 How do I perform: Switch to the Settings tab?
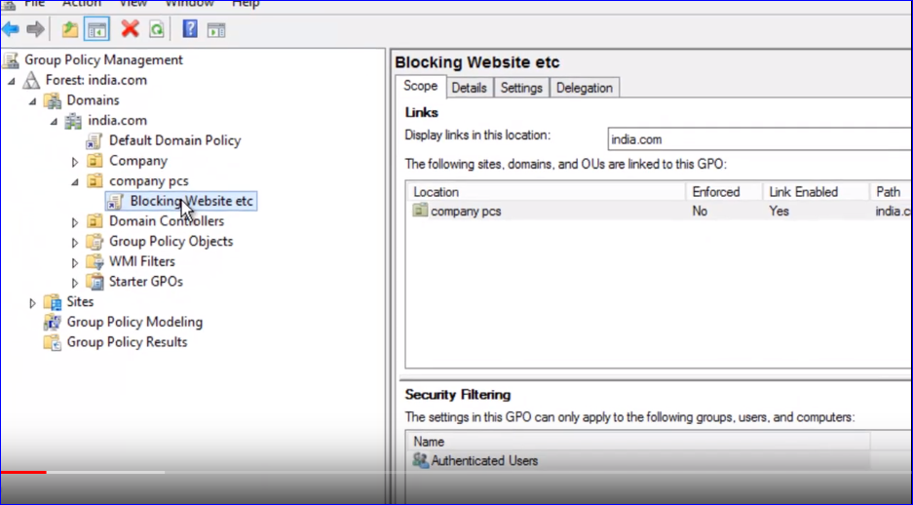coord(521,88)
